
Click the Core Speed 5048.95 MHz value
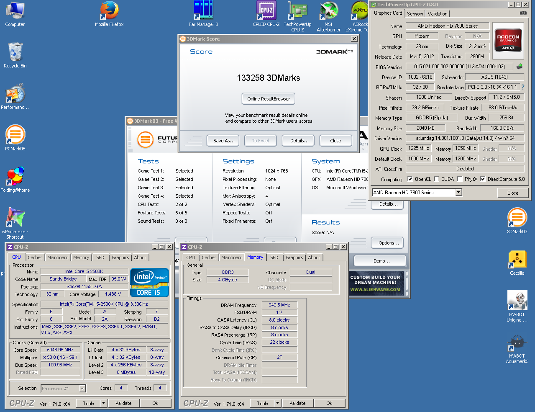tap(60, 350)
